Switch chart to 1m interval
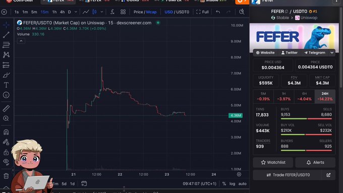The width and height of the screenshot is (343, 193). [25, 12]
